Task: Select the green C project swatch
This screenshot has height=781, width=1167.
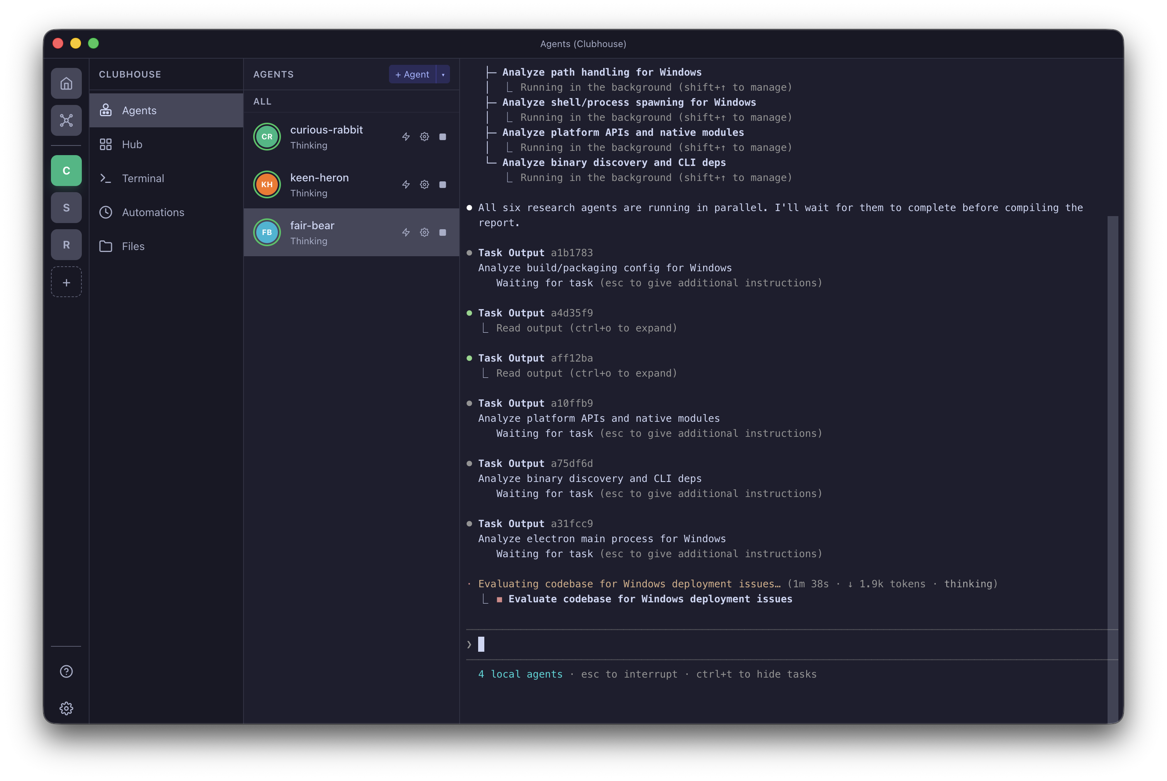Action: coord(66,170)
